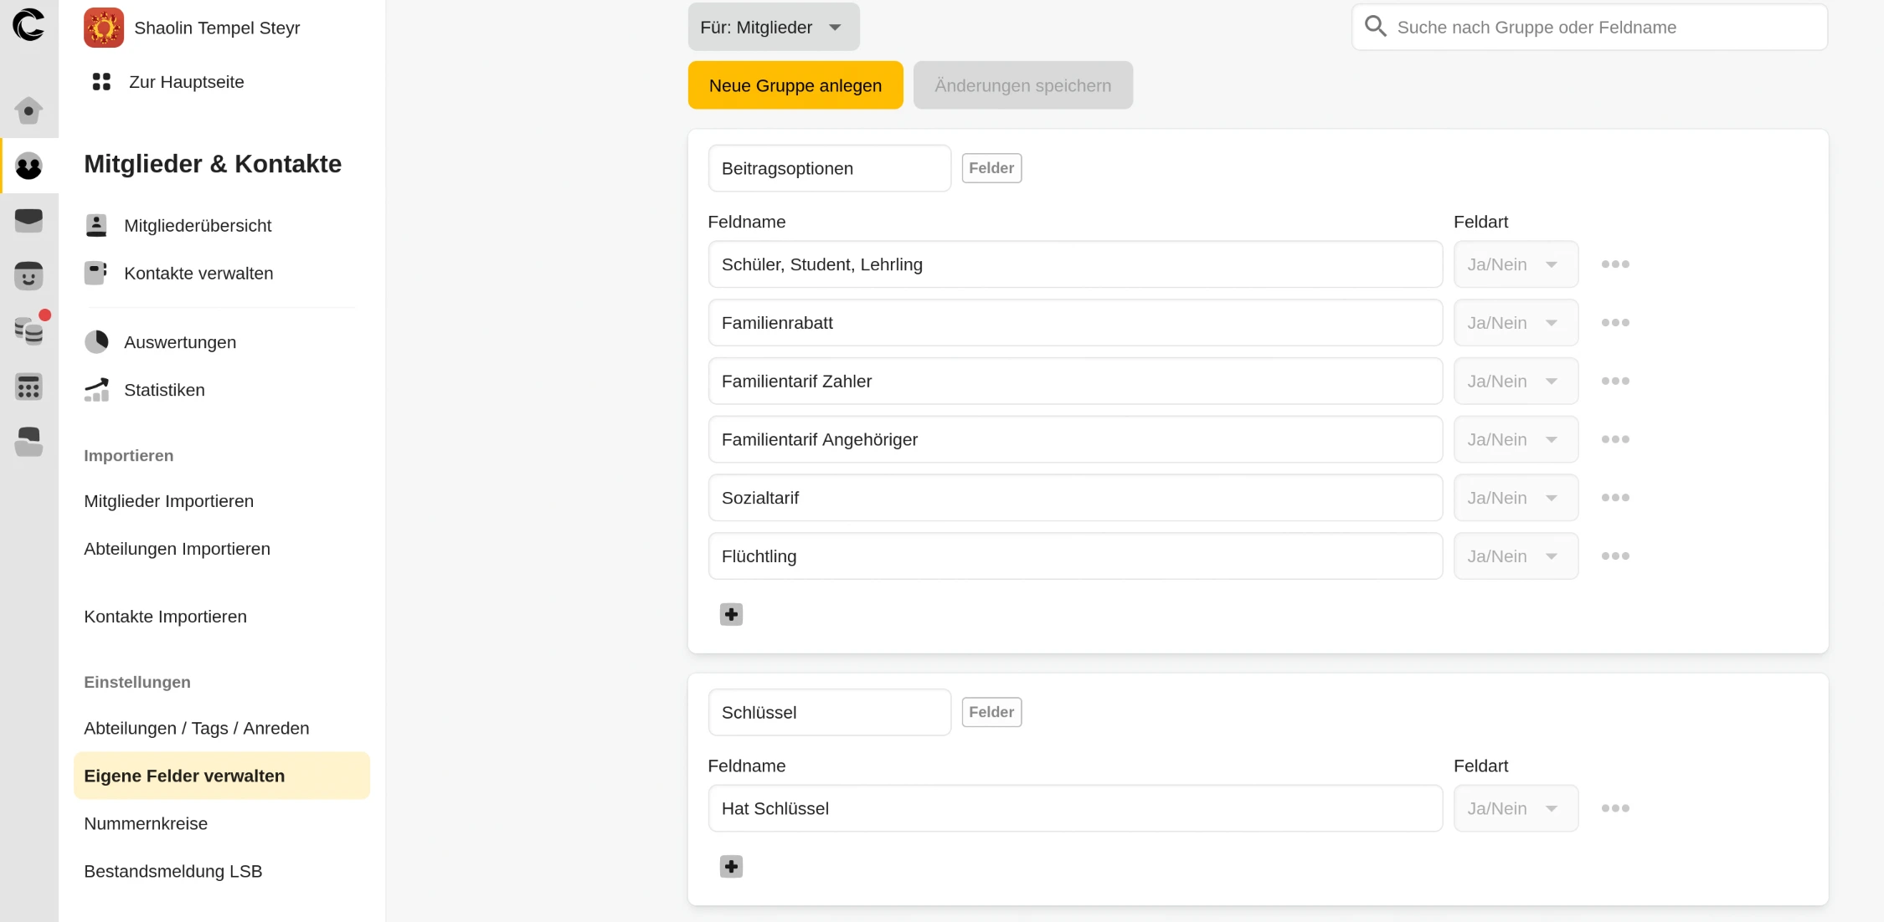Add new field to Beitragsoptionen group
The image size is (1884, 922).
point(731,615)
